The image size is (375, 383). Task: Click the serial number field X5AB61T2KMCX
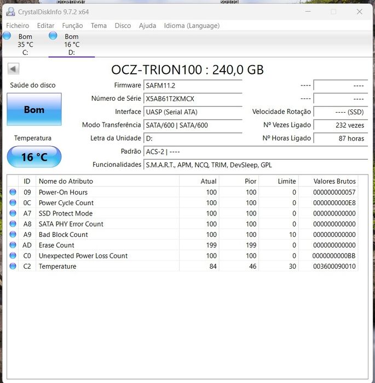193,98
